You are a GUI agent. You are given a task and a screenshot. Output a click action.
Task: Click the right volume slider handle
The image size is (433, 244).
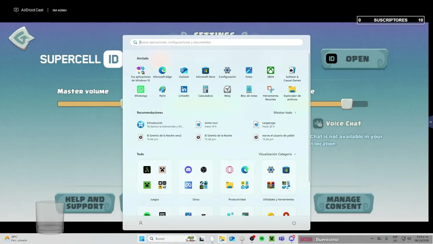tap(347, 104)
